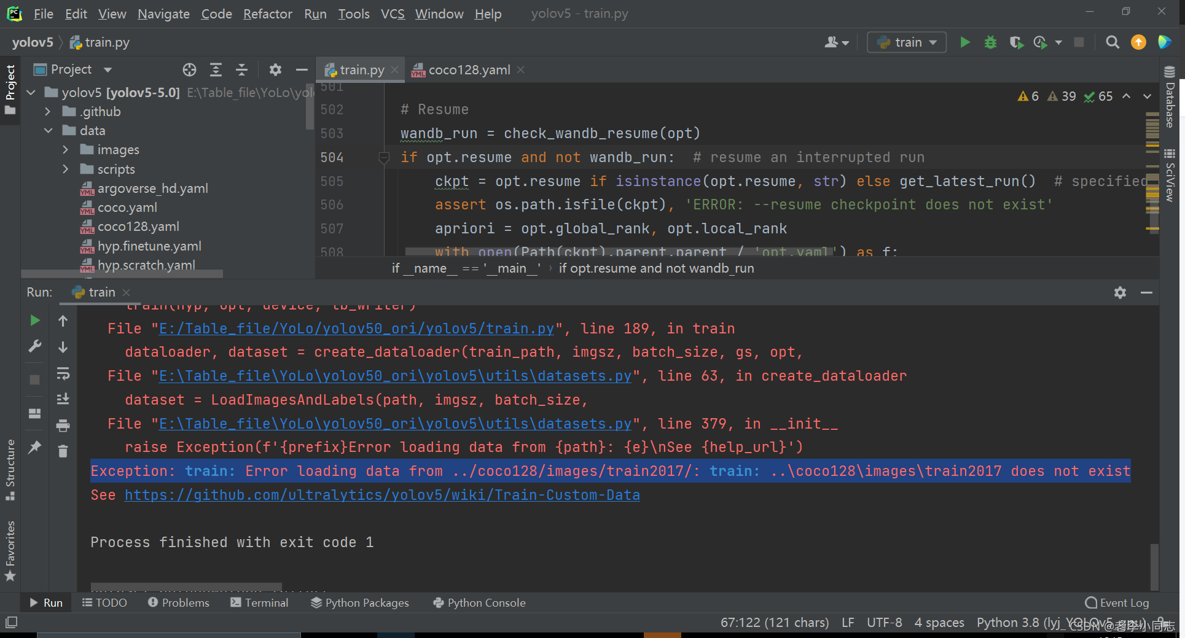Hide the Project panel
The image size is (1185, 638).
pos(302,70)
